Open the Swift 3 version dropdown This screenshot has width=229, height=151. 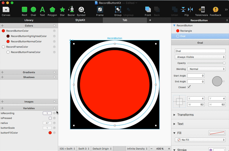click(x=84, y=149)
